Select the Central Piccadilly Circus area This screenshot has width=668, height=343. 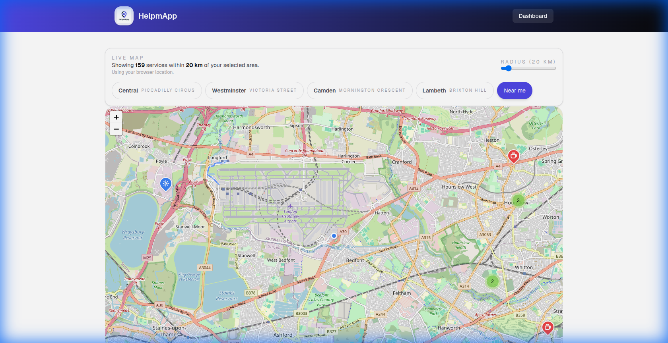(x=157, y=91)
